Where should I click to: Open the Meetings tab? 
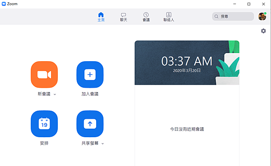146,17
